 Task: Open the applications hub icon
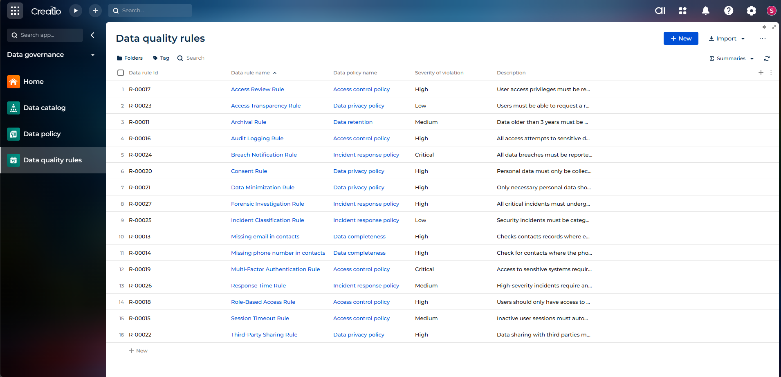[x=683, y=11]
